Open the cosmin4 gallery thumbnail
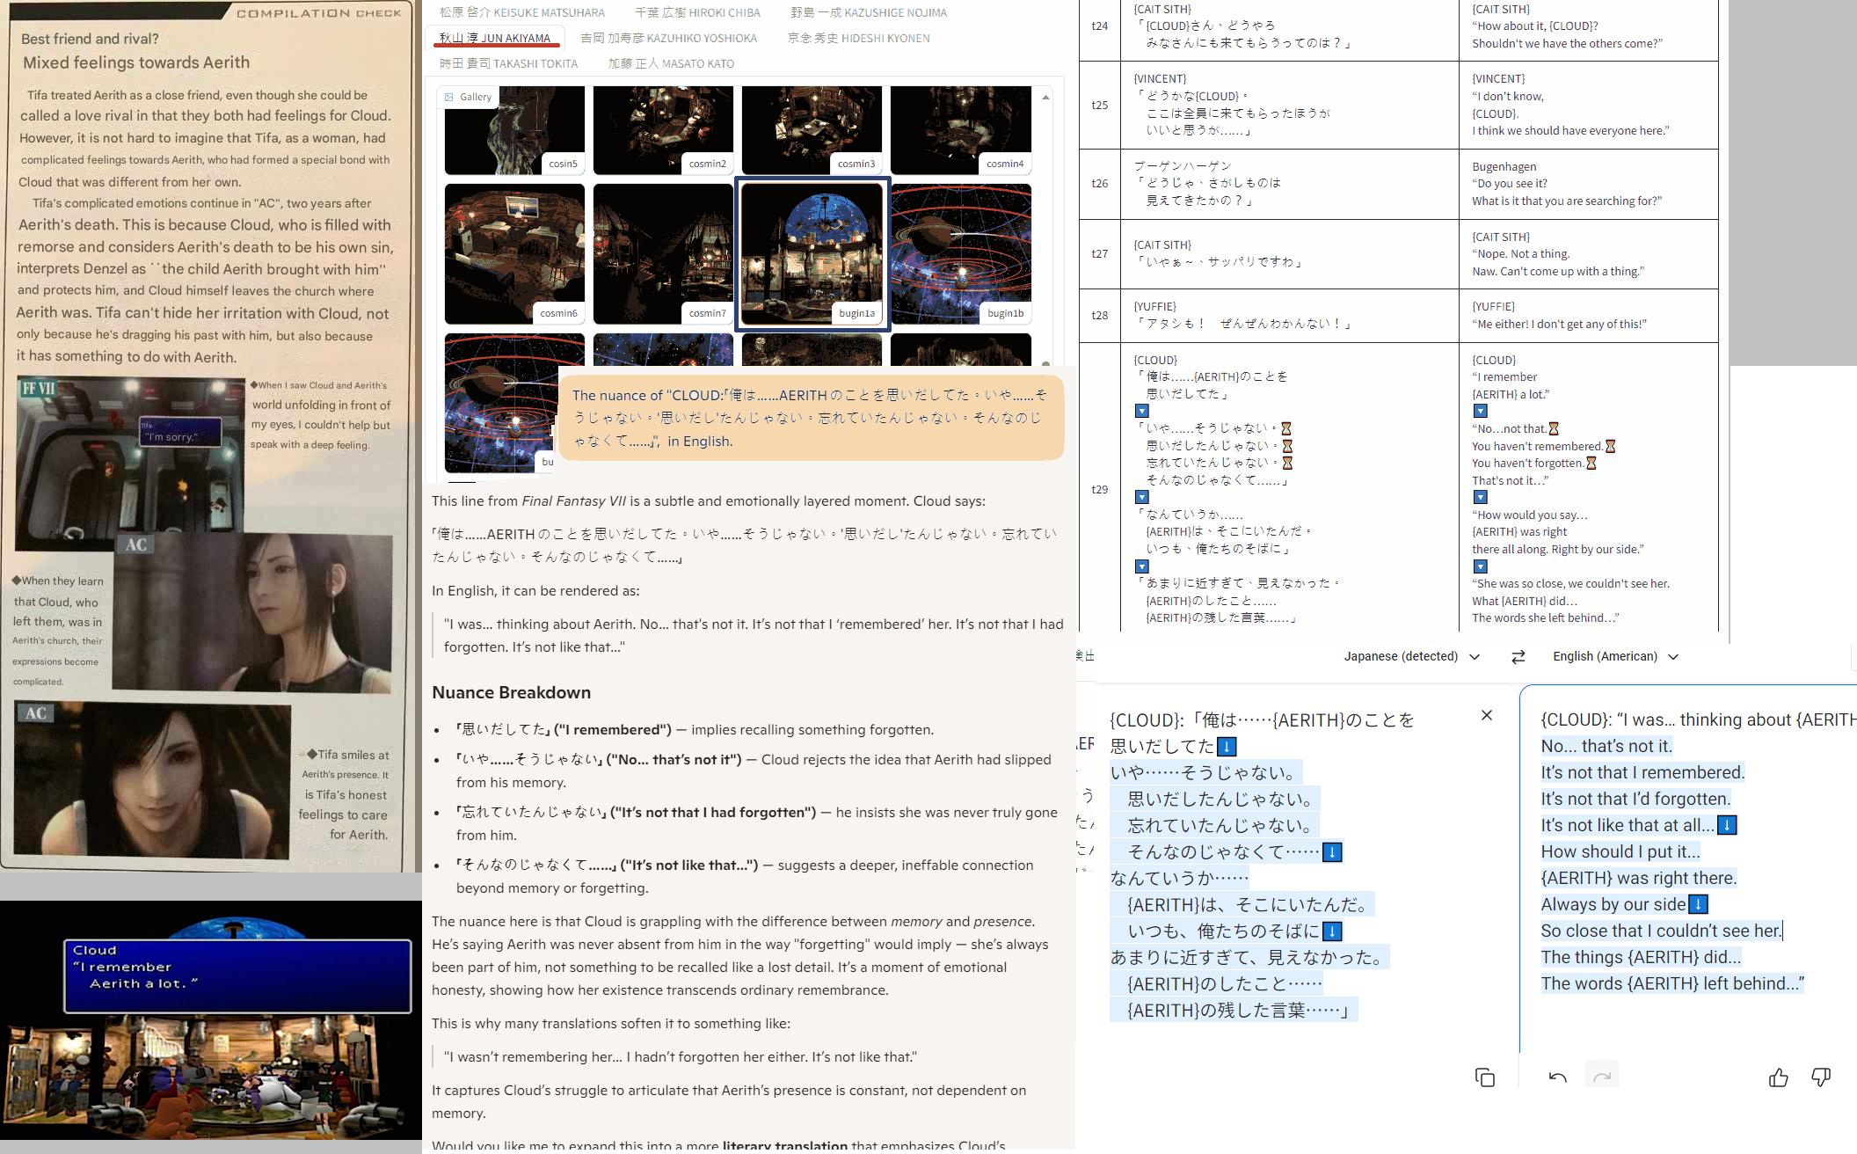 961,130
